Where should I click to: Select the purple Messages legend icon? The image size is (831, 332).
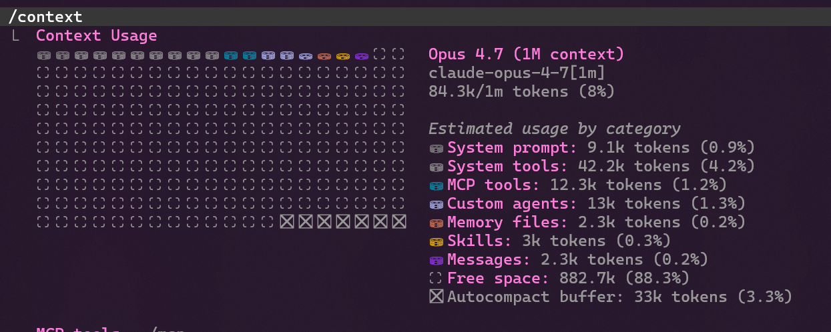pyautogui.click(x=436, y=259)
